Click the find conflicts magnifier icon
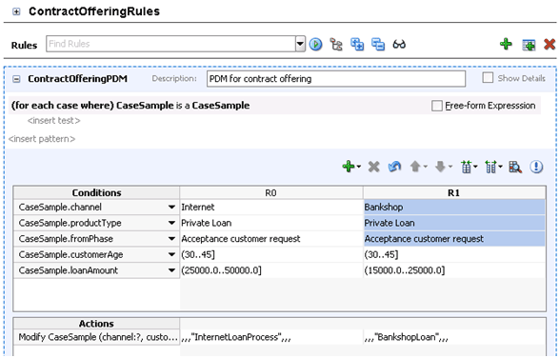This screenshot has height=358, width=560. [514, 167]
